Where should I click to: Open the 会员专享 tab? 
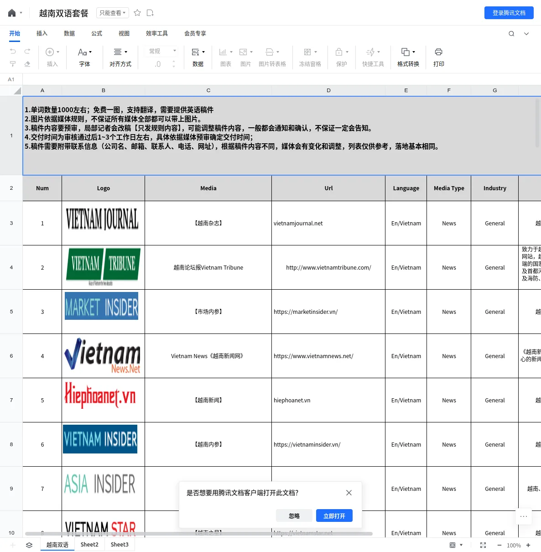pyautogui.click(x=195, y=33)
